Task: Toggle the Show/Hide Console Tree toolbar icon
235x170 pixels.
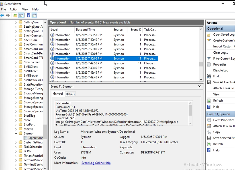Action: pyautogui.click(x=21, y=15)
